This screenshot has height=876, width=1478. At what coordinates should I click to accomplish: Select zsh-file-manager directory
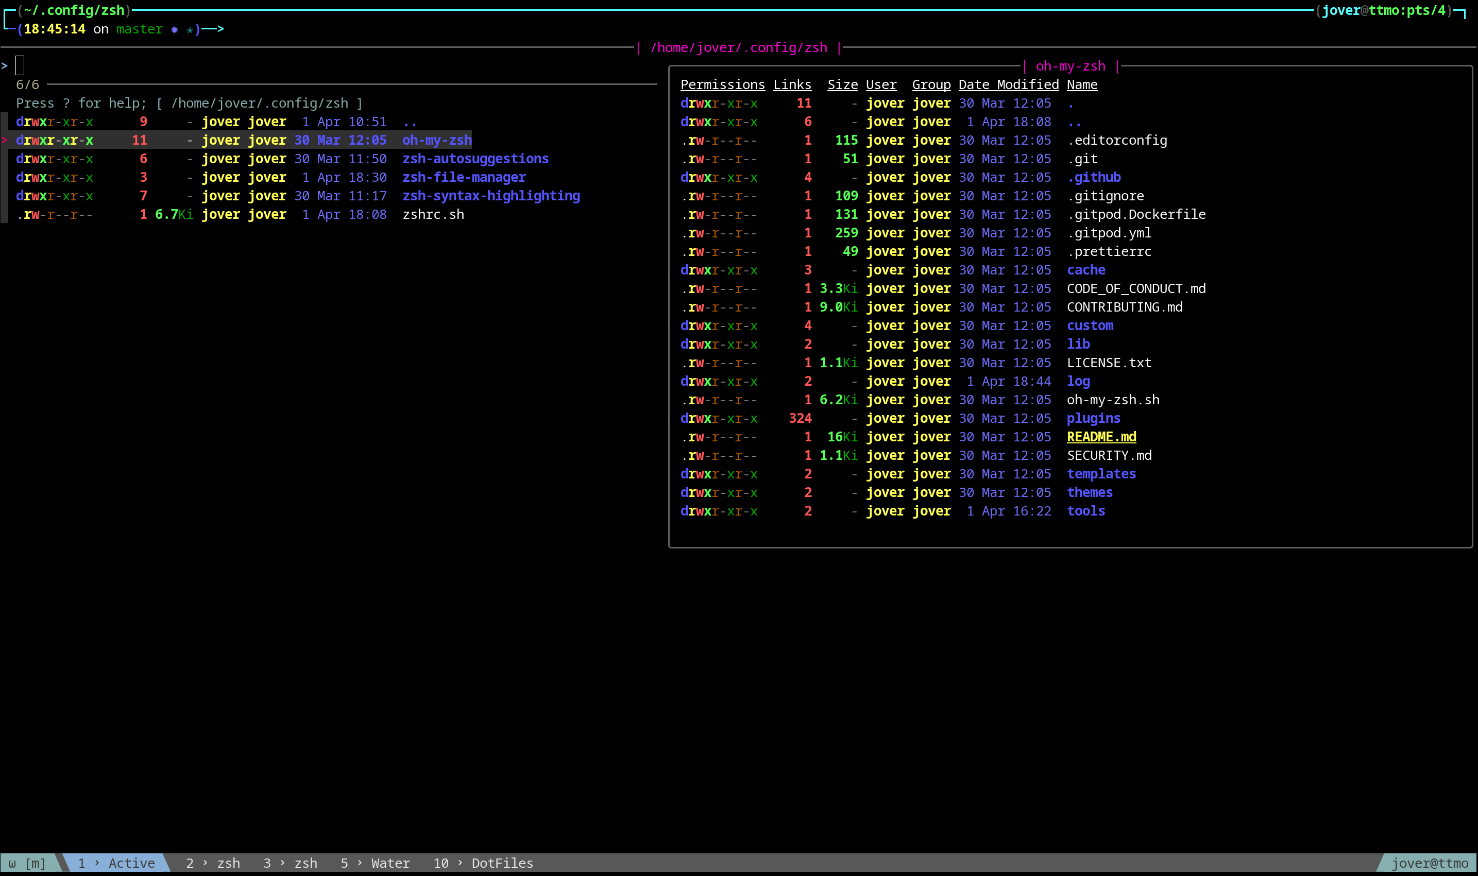point(464,177)
